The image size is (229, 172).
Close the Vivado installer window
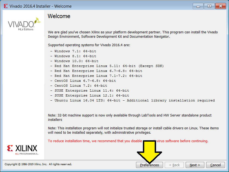click(220, 6)
